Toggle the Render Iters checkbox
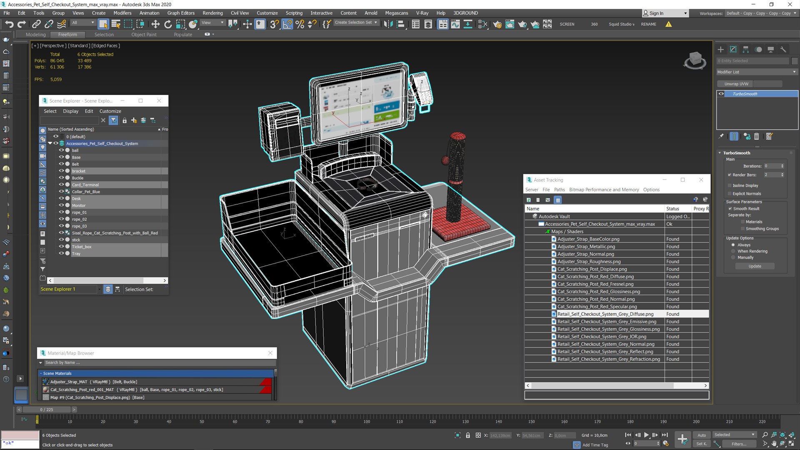The image size is (800, 450). 730,175
